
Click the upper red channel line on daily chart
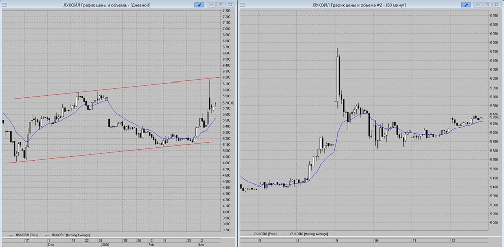pyautogui.click(x=117, y=88)
